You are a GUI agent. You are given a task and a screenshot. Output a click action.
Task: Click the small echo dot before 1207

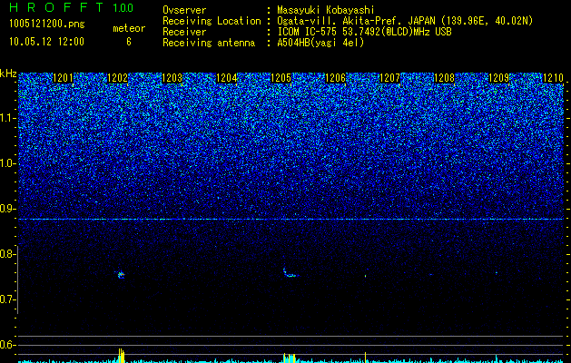click(365, 276)
